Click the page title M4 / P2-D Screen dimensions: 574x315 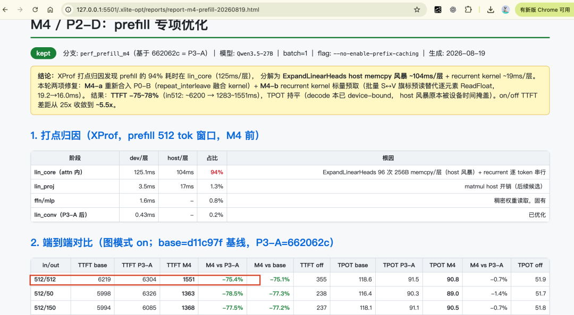point(120,25)
